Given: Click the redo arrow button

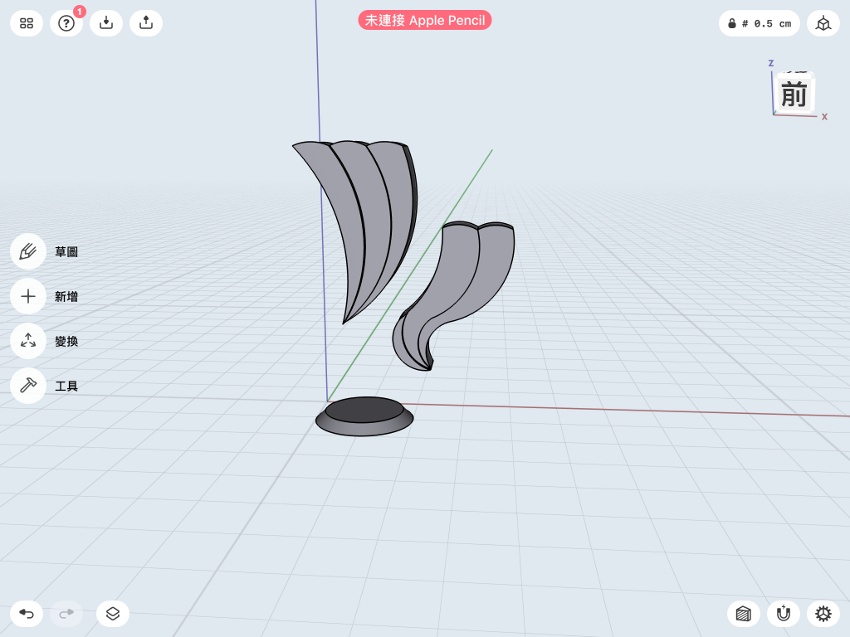Looking at the screenshot, I should click(x=66, y=614).
